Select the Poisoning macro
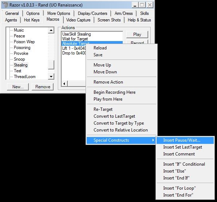The image size is (217, 202). point(22,48)
